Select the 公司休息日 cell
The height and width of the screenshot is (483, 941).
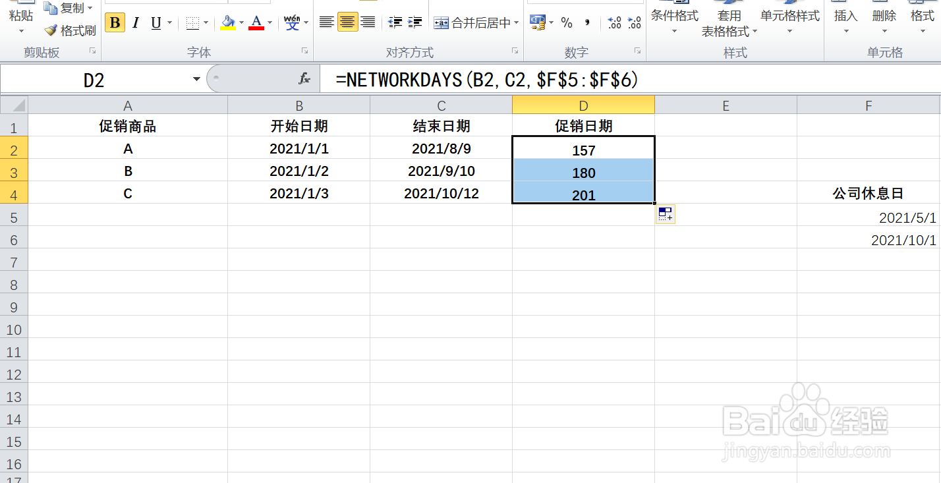click(x=869, y=193)
